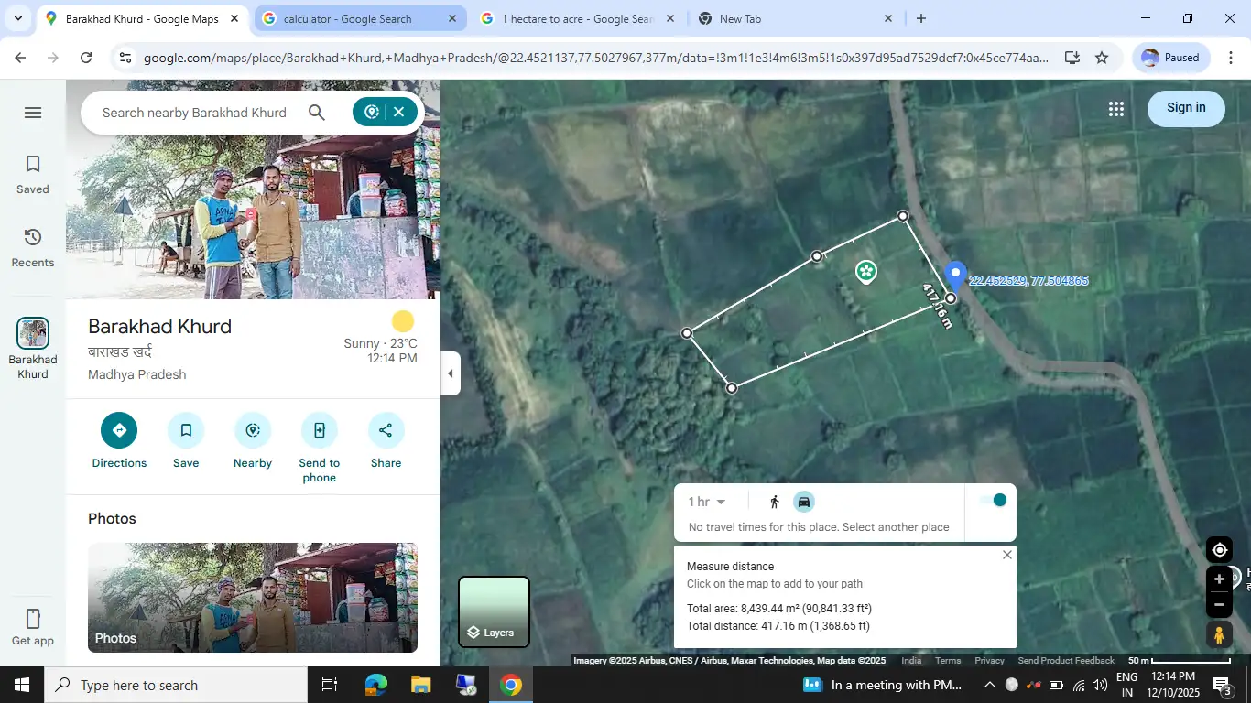
Task: Open the tab search dropdown arrow
Action: coord(17,18)
